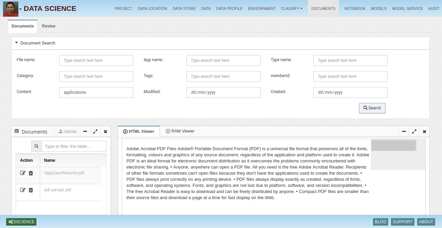Open the CLASSIFY dropdown menu
Image resolution: width=442 pixels, height=228 pixels.
point(292,8)
